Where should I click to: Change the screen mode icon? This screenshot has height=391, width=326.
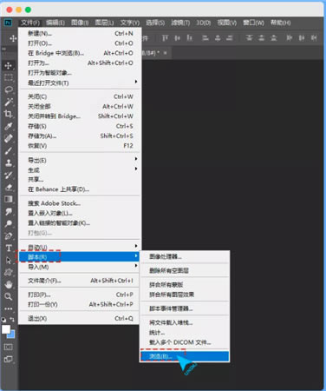point(8,359)
